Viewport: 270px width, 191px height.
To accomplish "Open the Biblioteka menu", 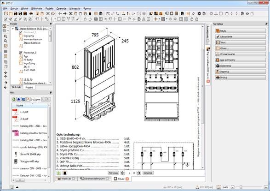I will pos(37,8).
